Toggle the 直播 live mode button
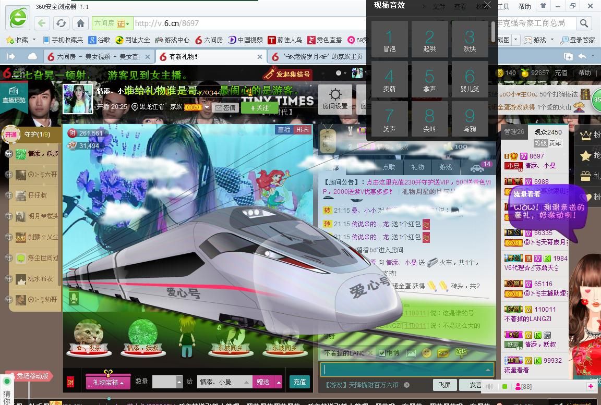The width and height of the screenshot is (601, 405). click(x=284, y=130)
